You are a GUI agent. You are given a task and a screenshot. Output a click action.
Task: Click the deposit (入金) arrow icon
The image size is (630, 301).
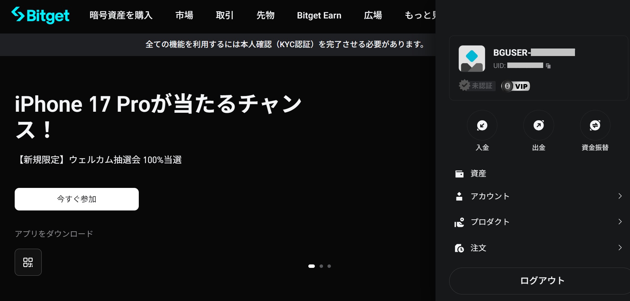[x=482, y=125]
